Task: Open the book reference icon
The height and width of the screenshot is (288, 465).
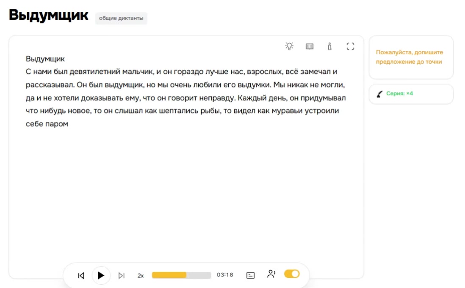Action: coord(309,46)
